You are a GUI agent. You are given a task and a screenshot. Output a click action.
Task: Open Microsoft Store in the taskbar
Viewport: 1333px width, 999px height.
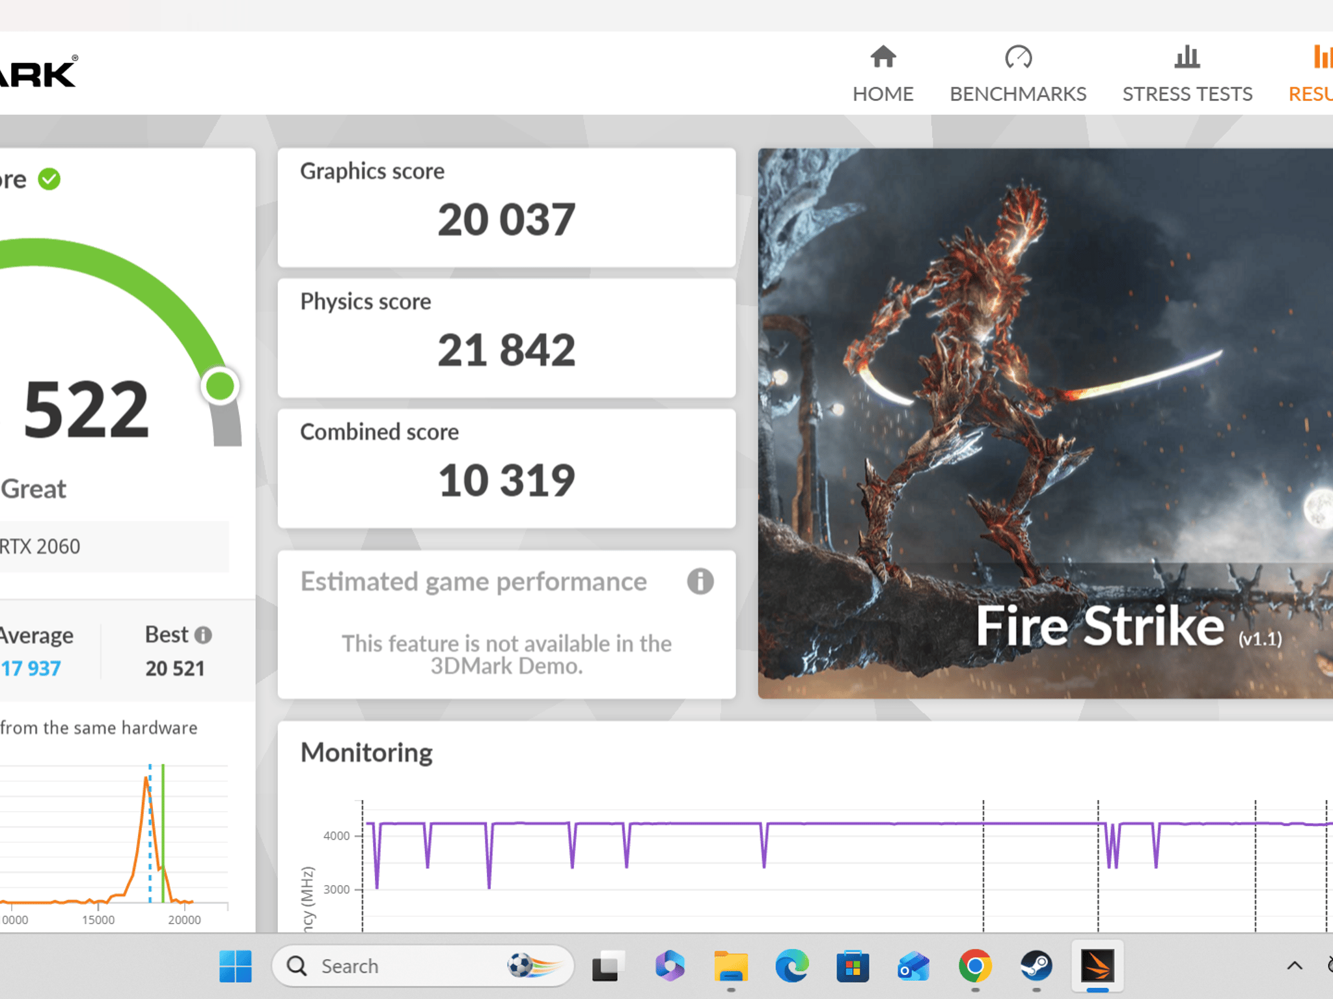(853, 966)
